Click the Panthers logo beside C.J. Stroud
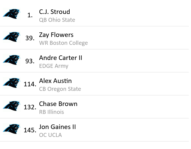The height and width of the screenshot is (149, 191). tap(12, 14)
